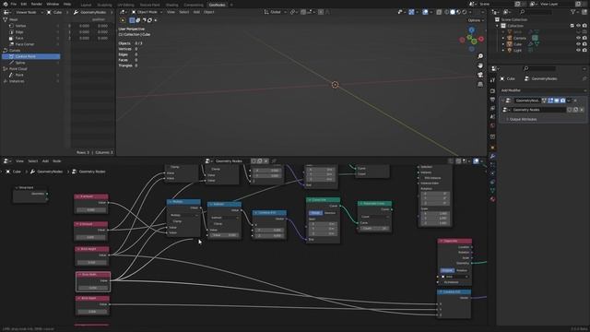Disable Cube in renders via camera icon
590x332 pixels.
(x=584, y=44)
